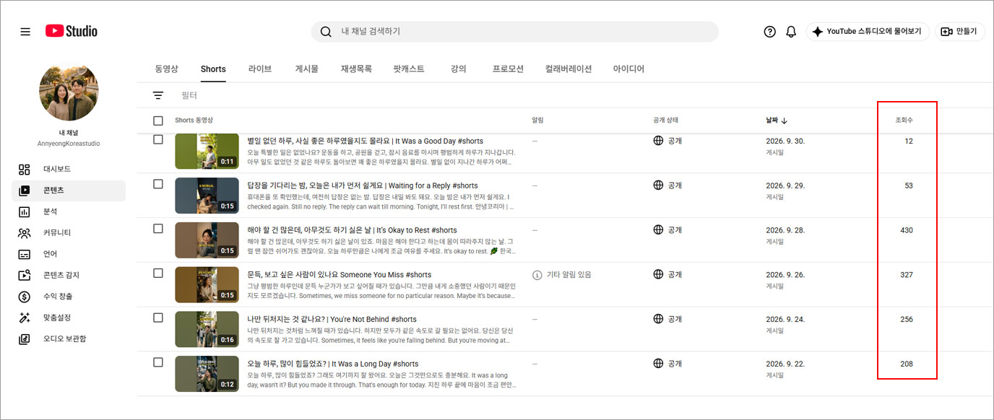Open 콘텐츠 감지 in the sidebar
Image resolution: width=994 pixels, height=420 pixels.
pyautogui.click(x=69, y=275)
